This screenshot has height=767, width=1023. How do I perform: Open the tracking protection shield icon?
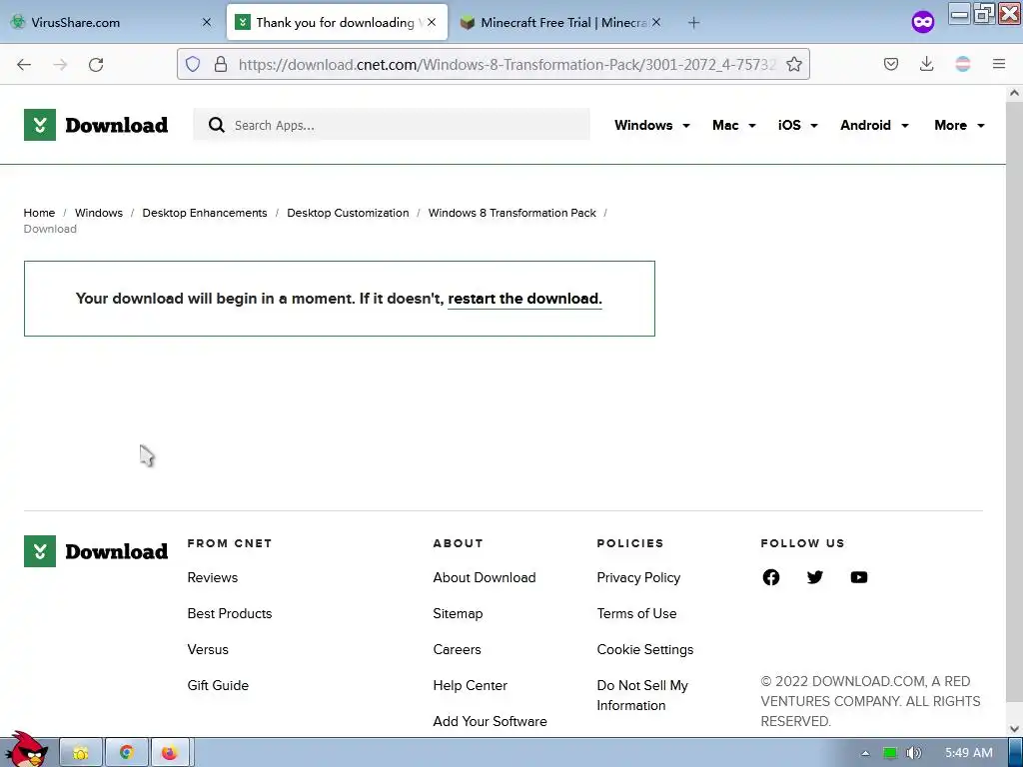click(193, 64)
